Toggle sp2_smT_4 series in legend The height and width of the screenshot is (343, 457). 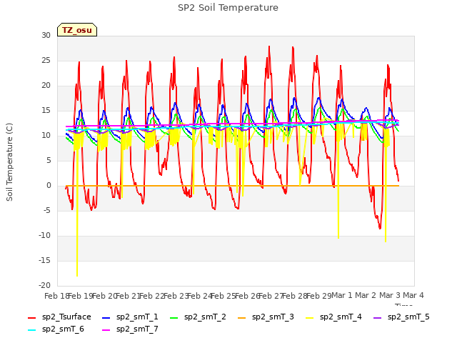coord(333,317)
